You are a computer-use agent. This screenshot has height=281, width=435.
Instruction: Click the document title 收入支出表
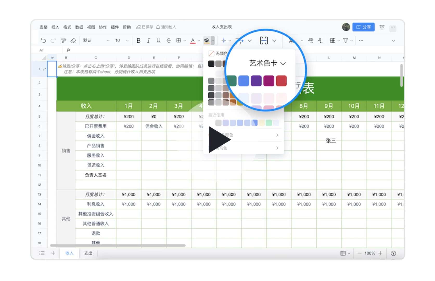(222, 27)
